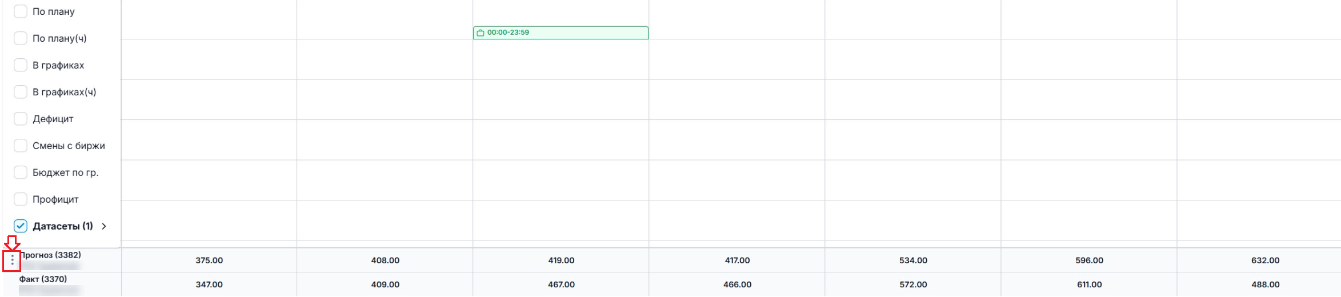The image size is (1341, 297).
Task: Tick the По плану(ч) checkbox
Action: pos(21,38)
